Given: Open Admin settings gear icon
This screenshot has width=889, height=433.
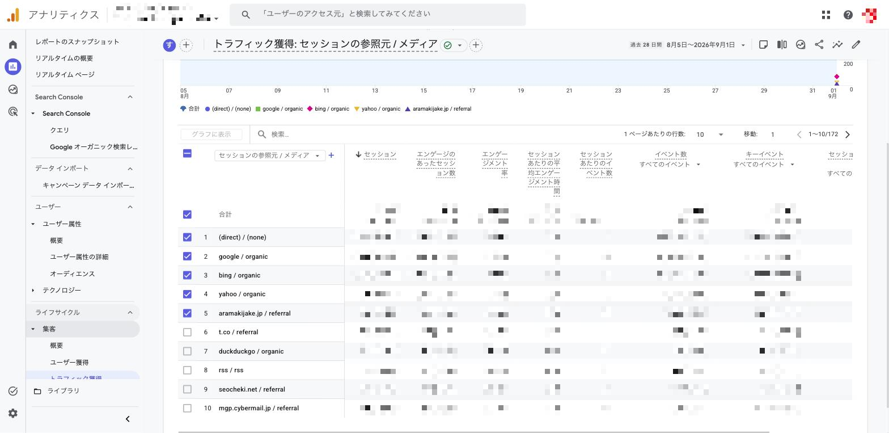Looking at the screenshot, I should click(12, 413).
